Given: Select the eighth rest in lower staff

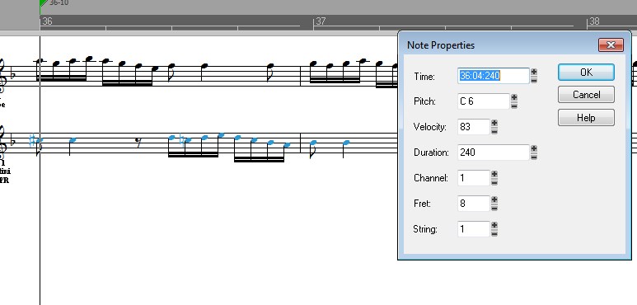Looking at the screenshot, I should pos(138,142).
